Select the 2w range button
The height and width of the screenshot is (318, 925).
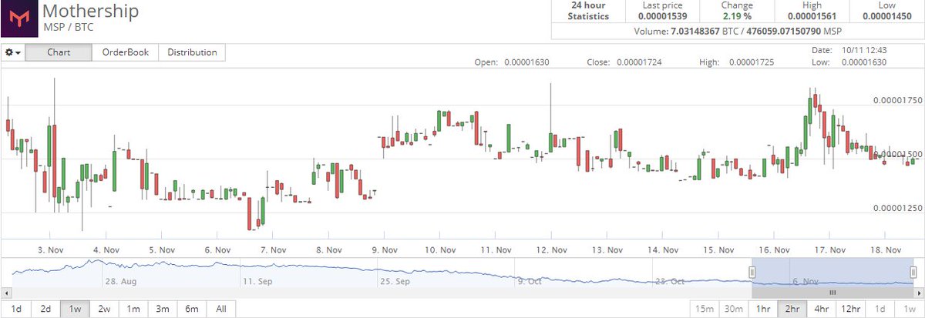pyautogui.click(x=104, y=309)
